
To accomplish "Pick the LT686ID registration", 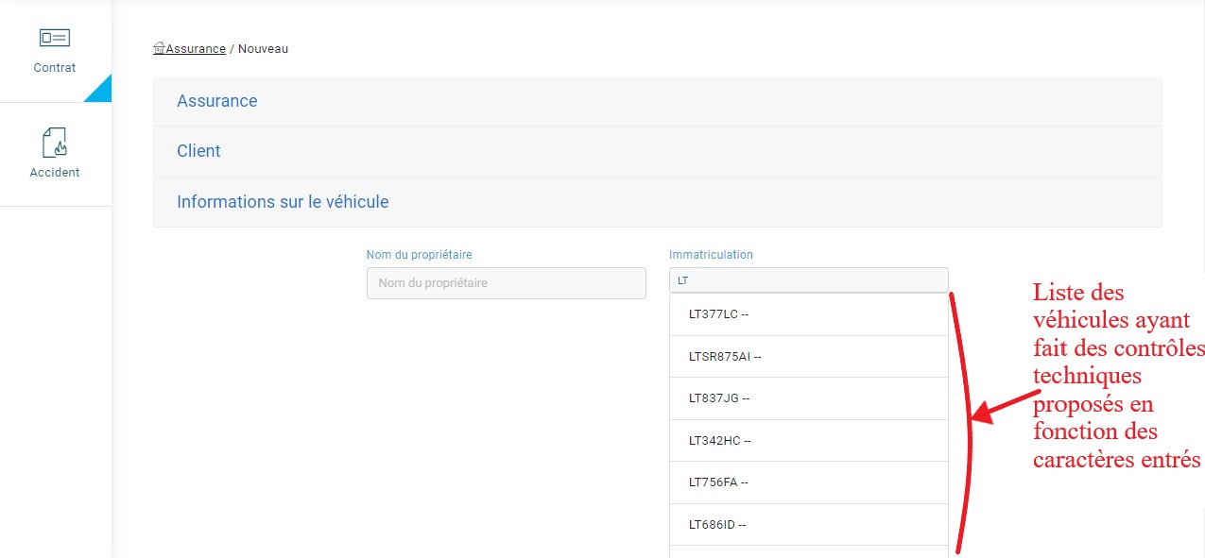I will pos(809,525).
